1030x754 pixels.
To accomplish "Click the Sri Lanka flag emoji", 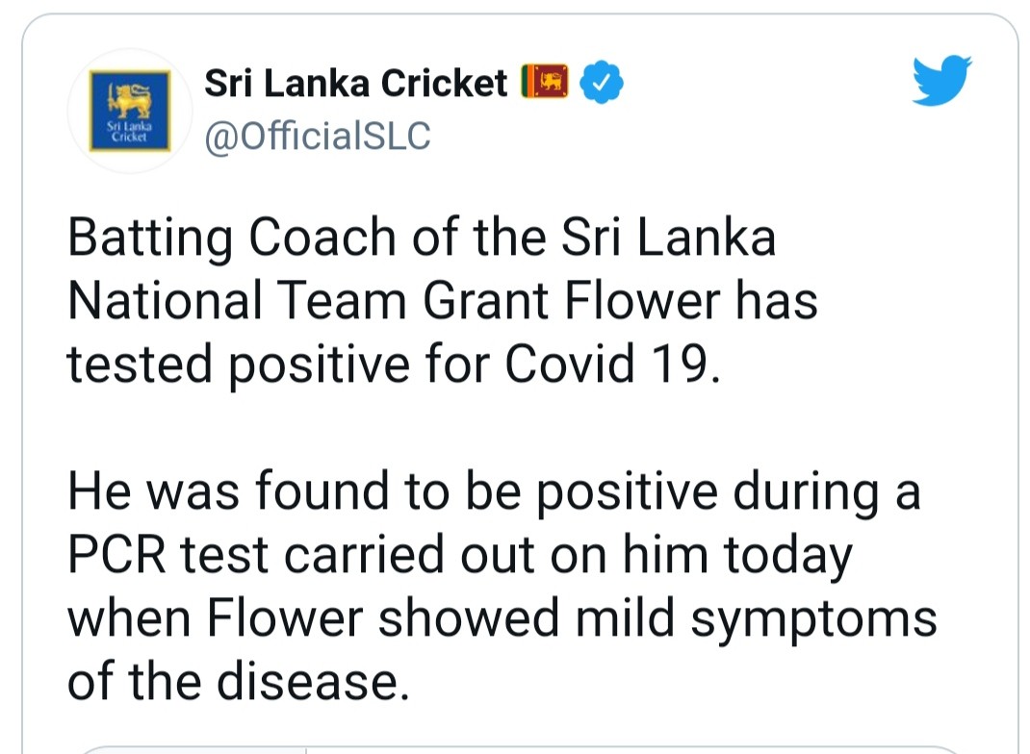I will click(545, 85).
